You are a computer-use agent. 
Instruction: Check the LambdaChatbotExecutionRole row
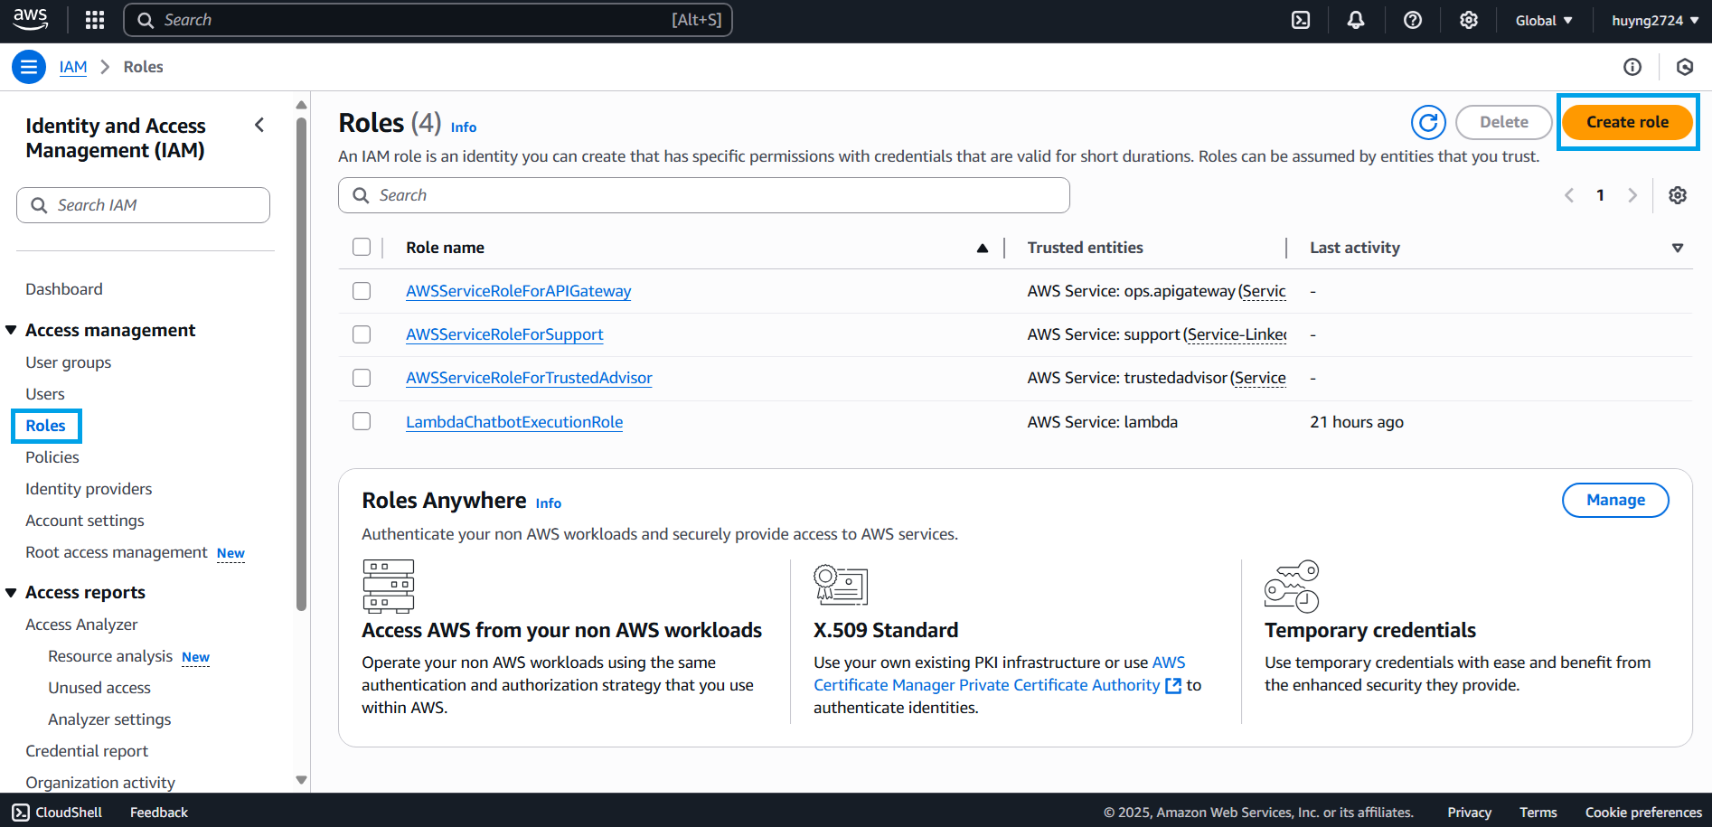point(362,421)
